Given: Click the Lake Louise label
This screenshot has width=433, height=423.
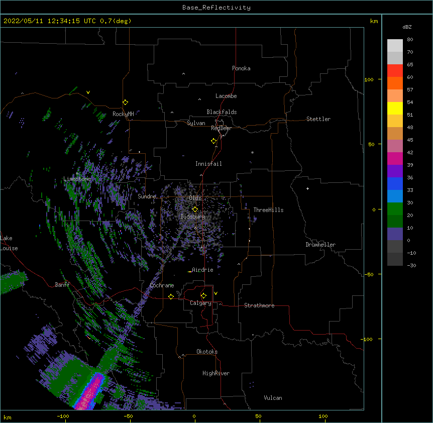Looking at the screenshot, I should pos(9,243).
